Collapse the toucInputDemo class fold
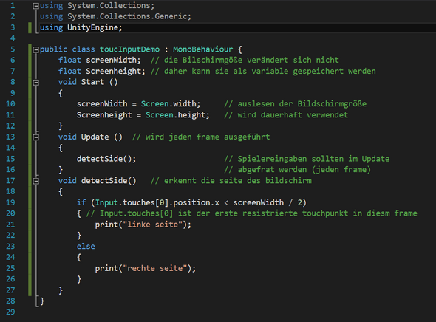 point(36,49)
